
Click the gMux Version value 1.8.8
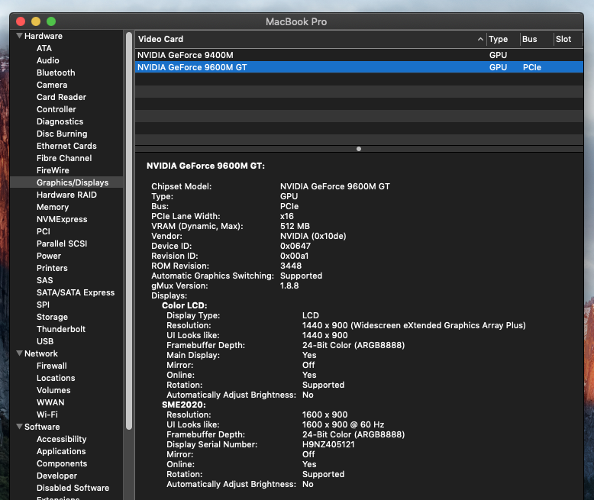tap(289, 285)
